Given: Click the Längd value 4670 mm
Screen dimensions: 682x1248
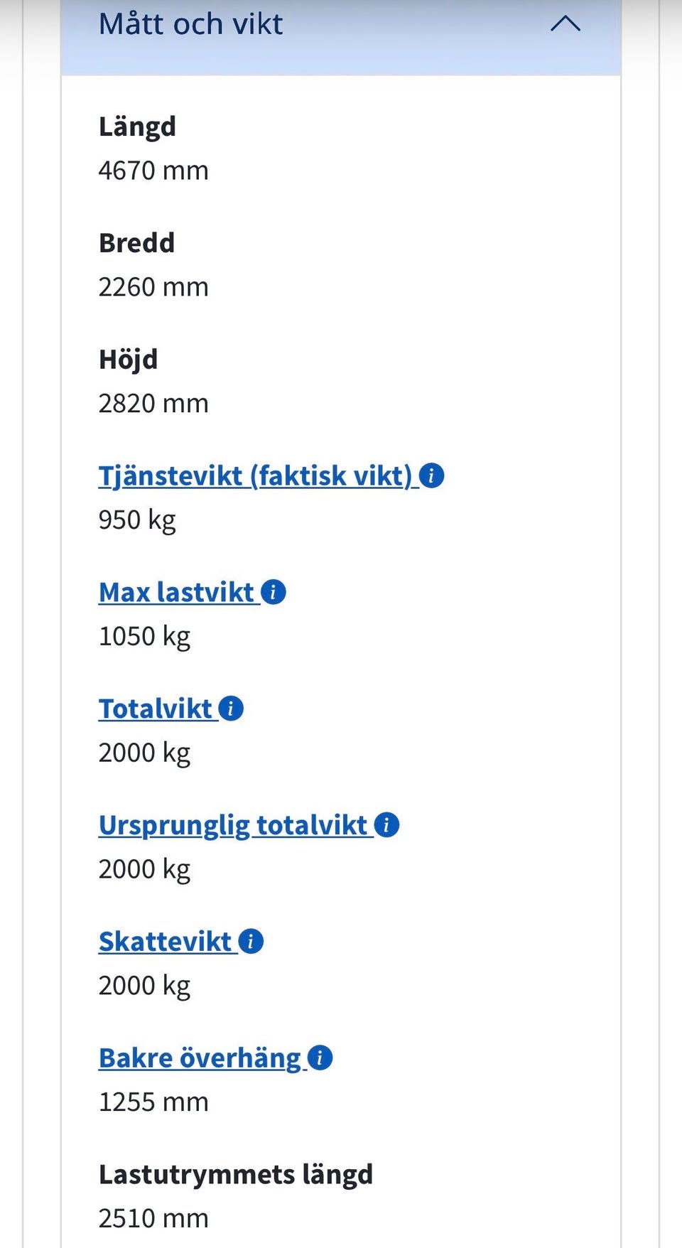Looking at the screenshot, I should point(153,171).
